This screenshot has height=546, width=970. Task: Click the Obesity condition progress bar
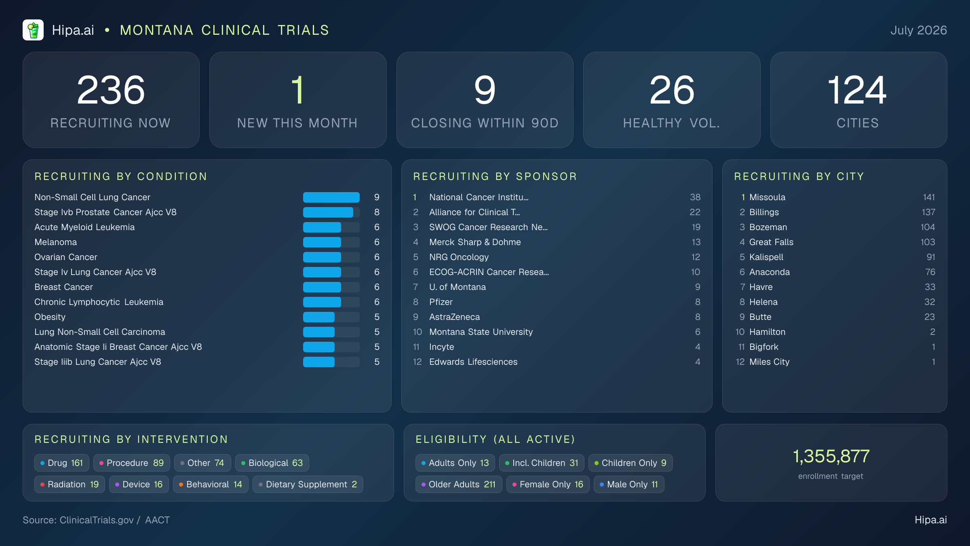(331, 317)
